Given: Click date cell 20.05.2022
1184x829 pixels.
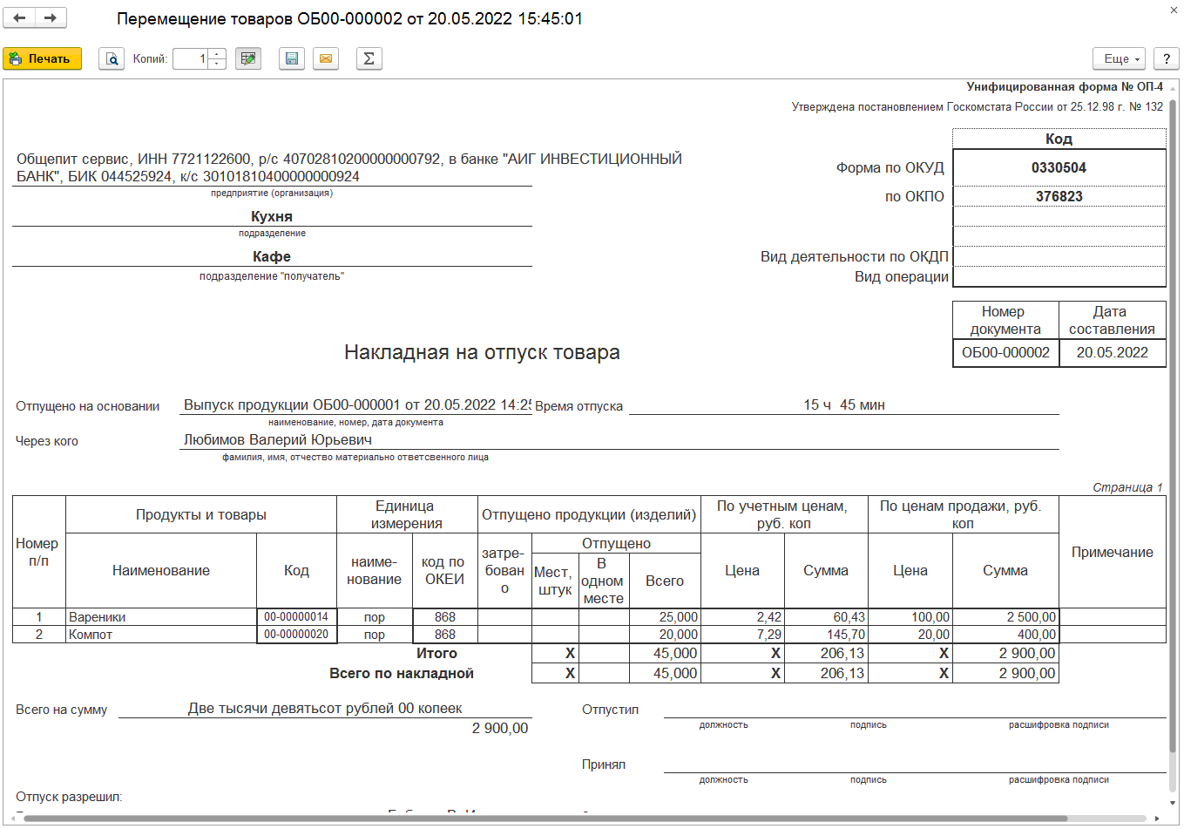Looking at the screenshot, I should pos(1113,353).
